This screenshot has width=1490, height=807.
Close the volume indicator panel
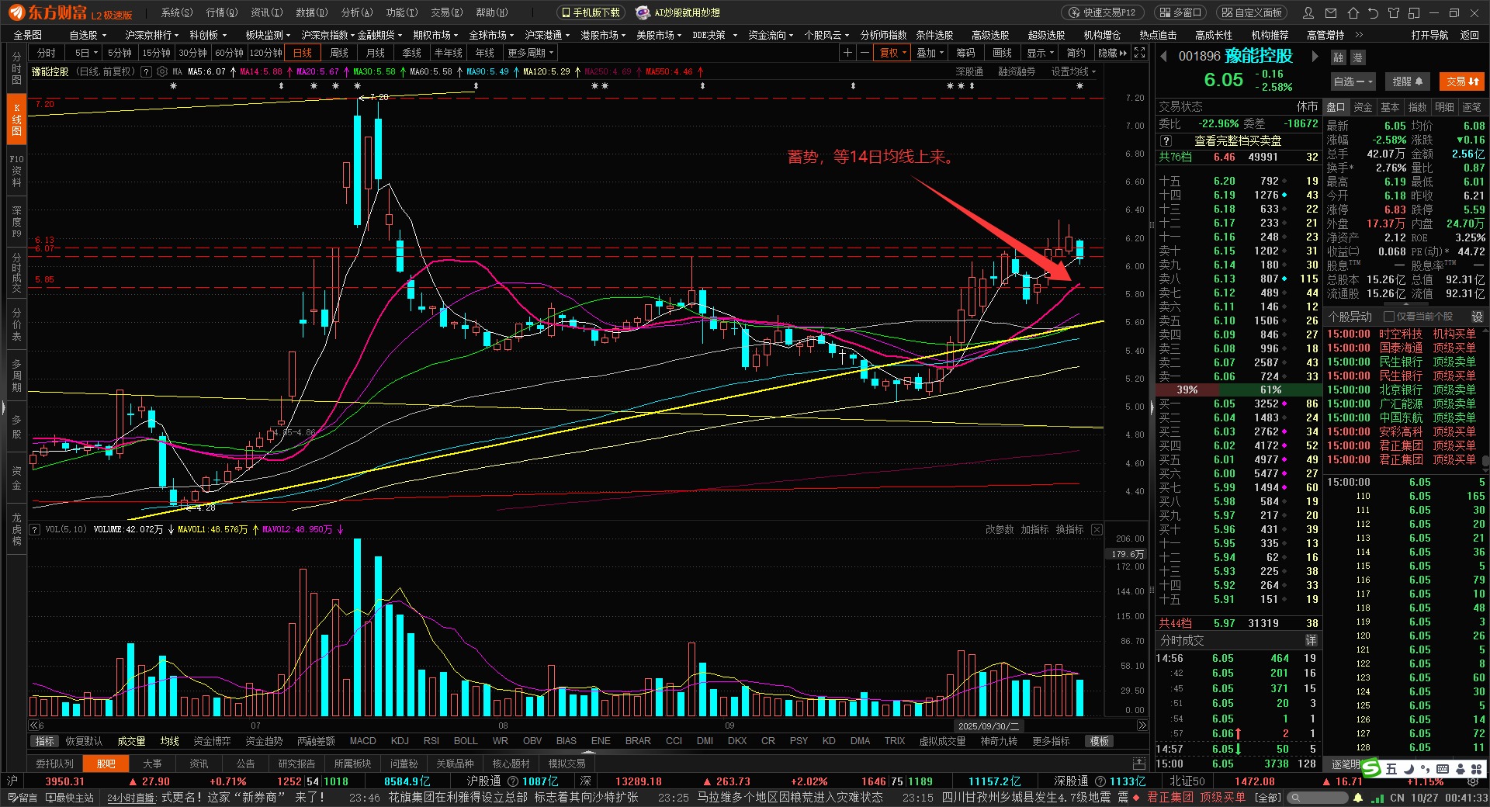pyautogui.click(x=1097, y=529)
